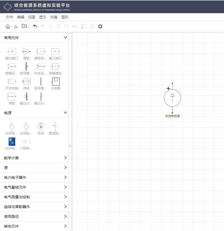Image resolution: width=224 pixels, height=231 pixels.
Task: Open the 仿真 menu
Action: pos(54,17)
